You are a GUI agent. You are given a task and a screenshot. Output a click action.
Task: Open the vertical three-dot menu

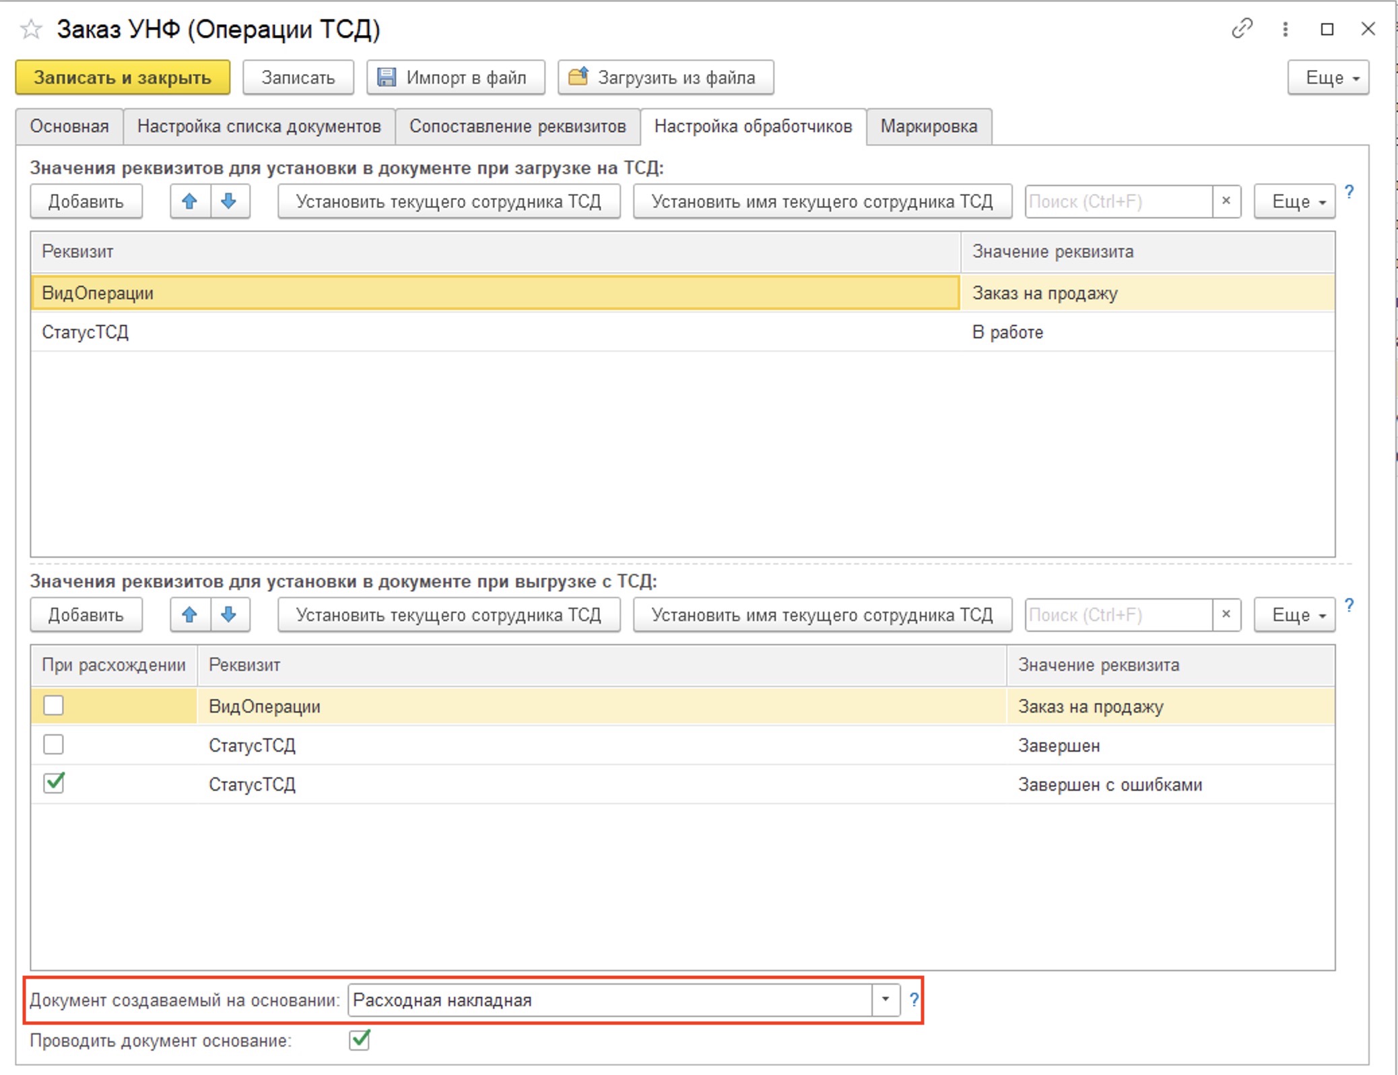(x=1285, y=29)
